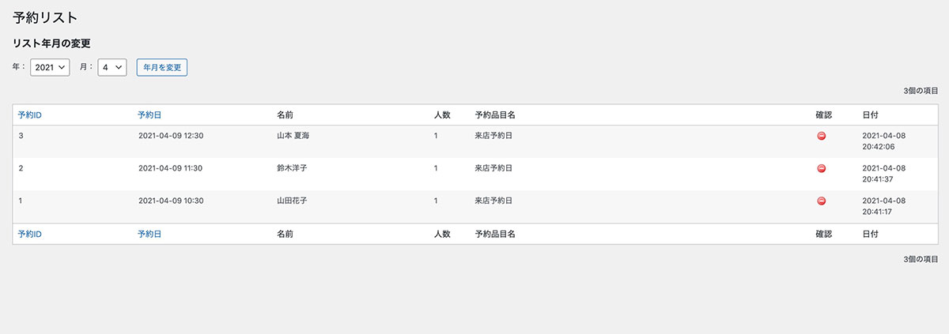949x334 pixels.
Task: Open the 2021 year dropdown
Action: [x=50, y=68]
